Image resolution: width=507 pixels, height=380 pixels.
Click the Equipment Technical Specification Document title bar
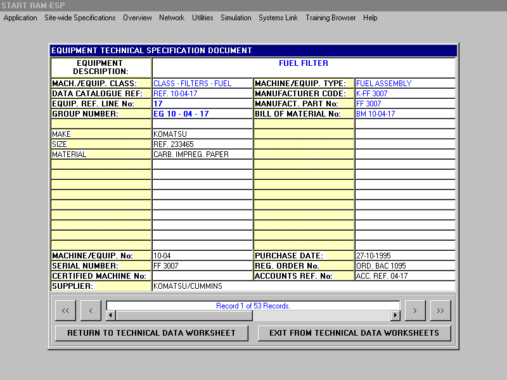pyautogui.click(x=253, y=51)
